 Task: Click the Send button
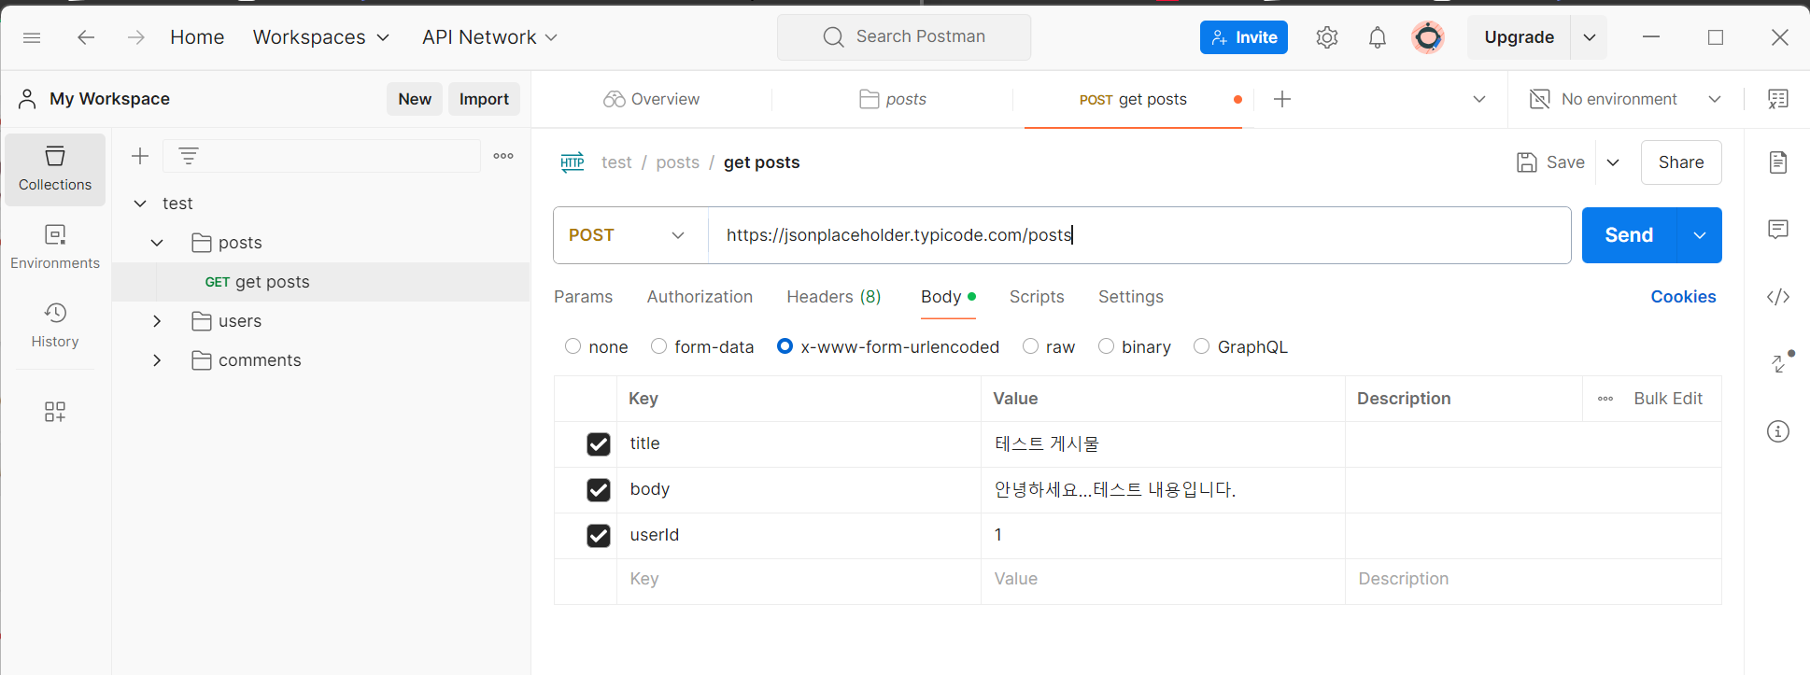[x=1630, y=235]
